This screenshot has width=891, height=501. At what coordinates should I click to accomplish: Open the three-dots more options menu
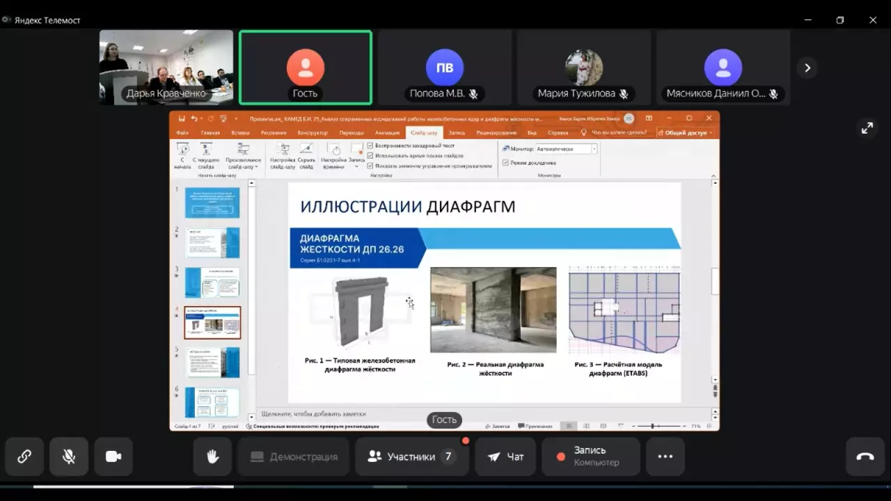[665, 456]
